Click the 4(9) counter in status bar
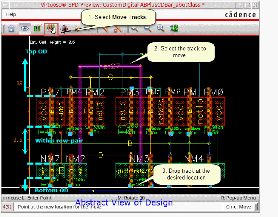 7,207
